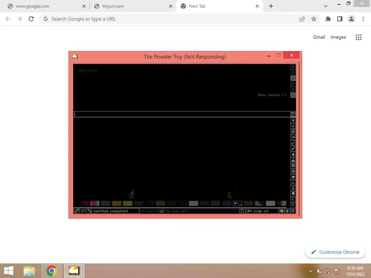Bookmark this tab with the star icon
The width and height of the screenshot is (371, 278).
(x=314, y=19)
